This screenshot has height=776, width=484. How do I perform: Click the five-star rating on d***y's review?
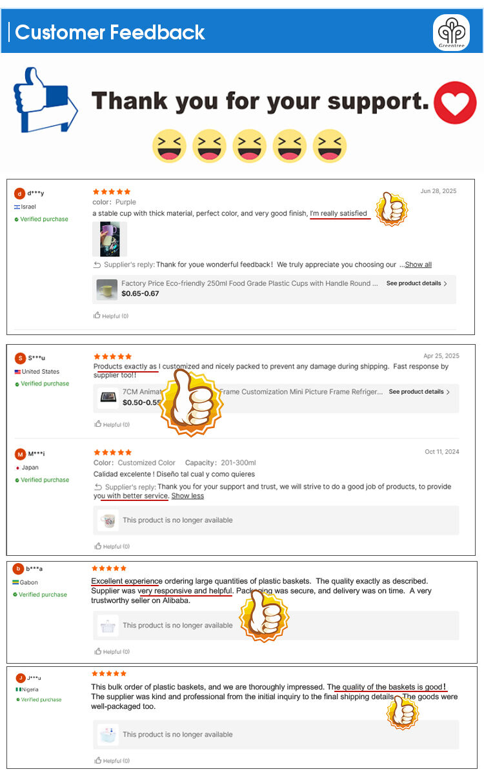[x=112, y=192]
